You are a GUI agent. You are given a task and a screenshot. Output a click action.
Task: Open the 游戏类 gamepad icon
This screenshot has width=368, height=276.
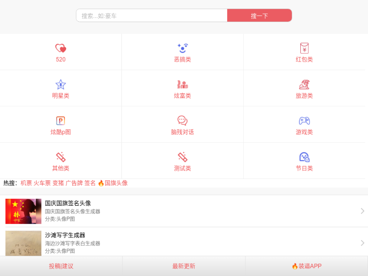pyautogui.click(x=304, y=121)
